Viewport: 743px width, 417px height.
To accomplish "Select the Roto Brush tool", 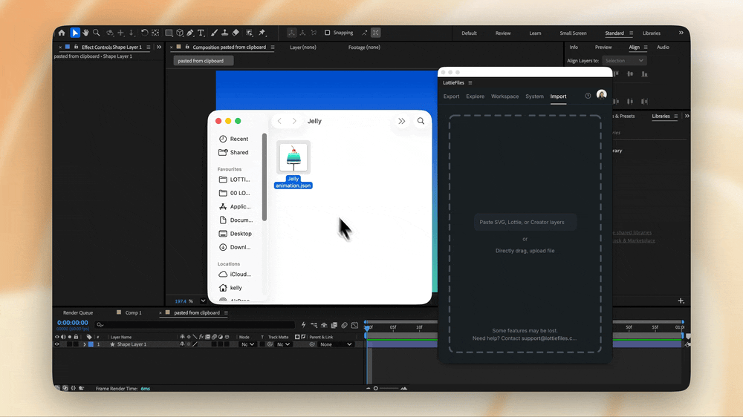I will 249,33.
